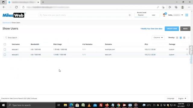Click the Back button
The width and height of the screenshot is (193, 108).
(x=185, y=29)
